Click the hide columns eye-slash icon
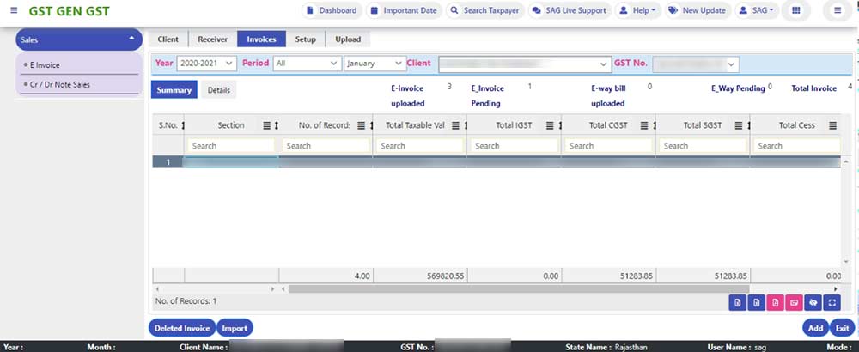This screenshot has height=352, width=859. tap(813, 302)
